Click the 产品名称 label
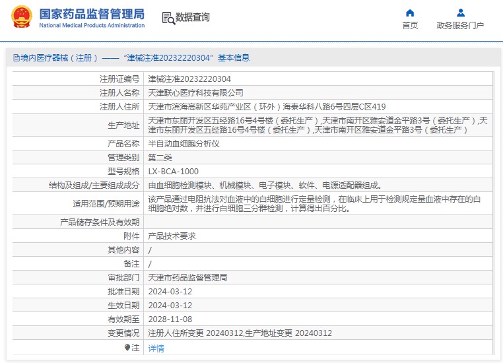This screenshot has height=363, width=503. [x=123, y=143]
